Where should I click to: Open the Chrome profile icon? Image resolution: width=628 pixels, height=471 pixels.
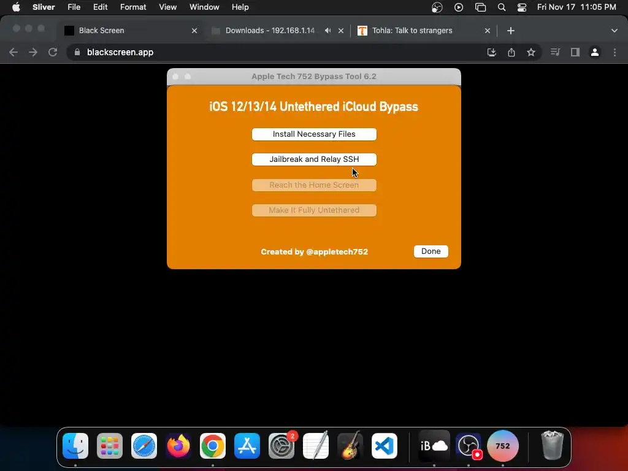[x=595, y=53]
